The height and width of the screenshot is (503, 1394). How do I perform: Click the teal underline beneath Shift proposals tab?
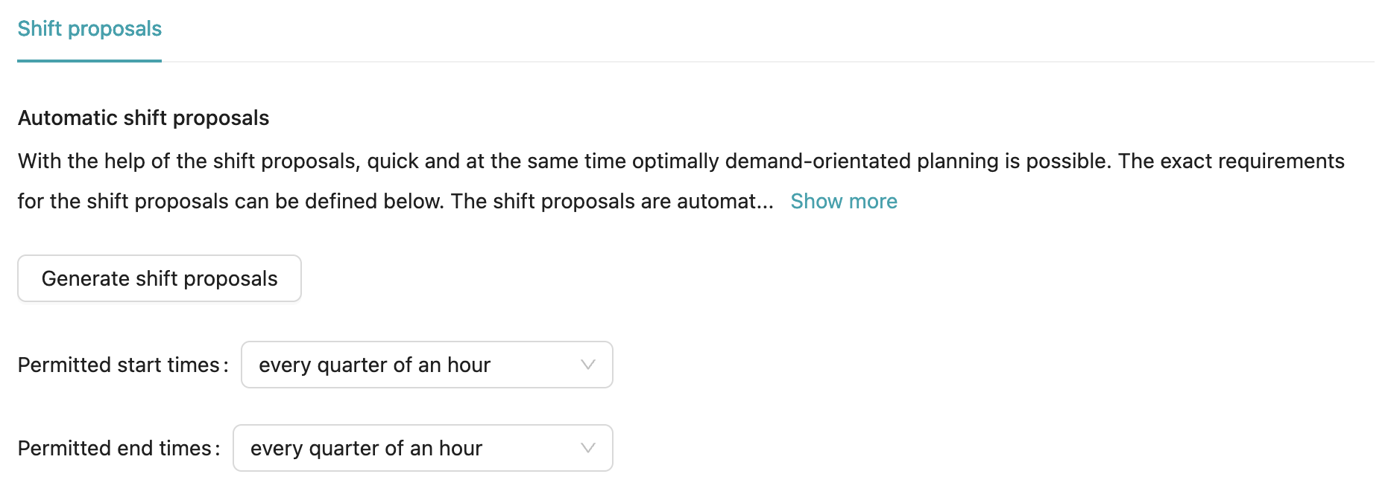tap(89, 60)
